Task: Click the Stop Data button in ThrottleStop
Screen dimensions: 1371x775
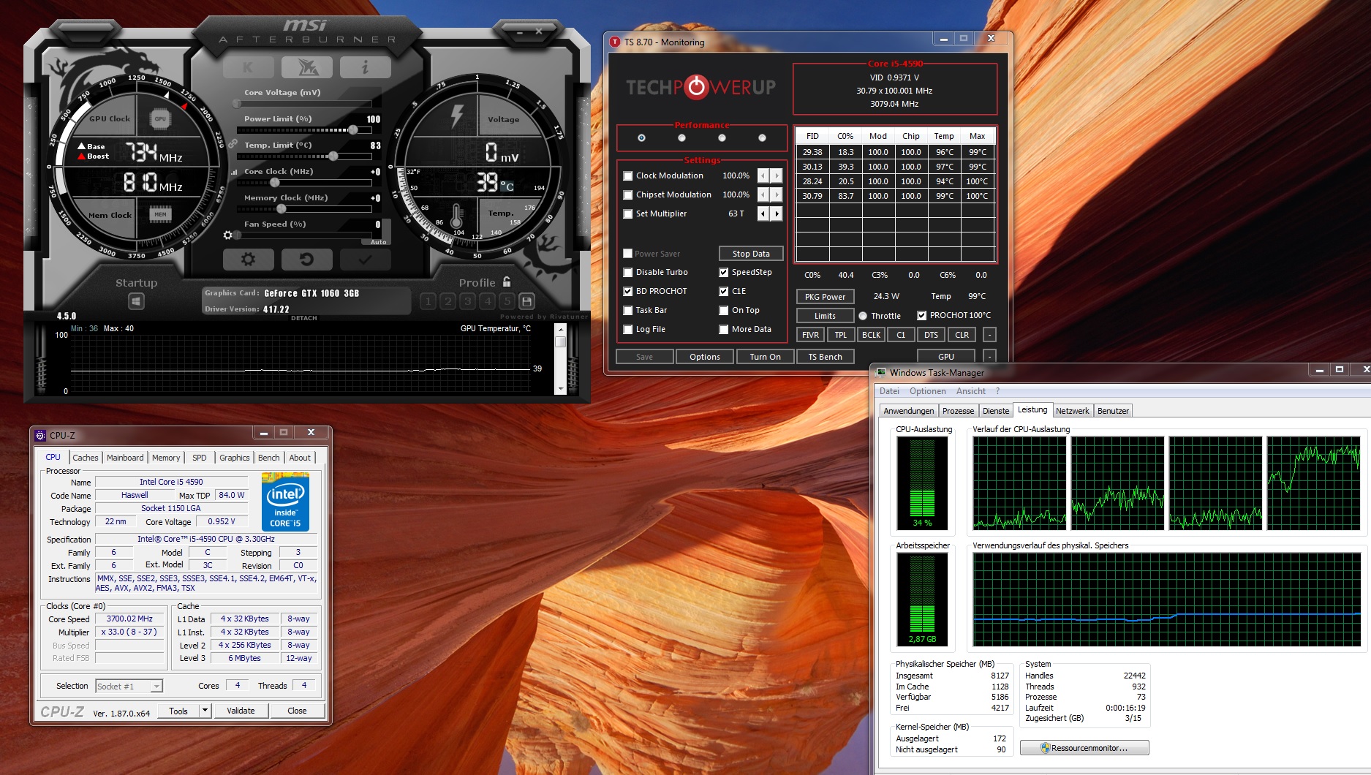Action: pyautogui.click(x=751, y=254)
